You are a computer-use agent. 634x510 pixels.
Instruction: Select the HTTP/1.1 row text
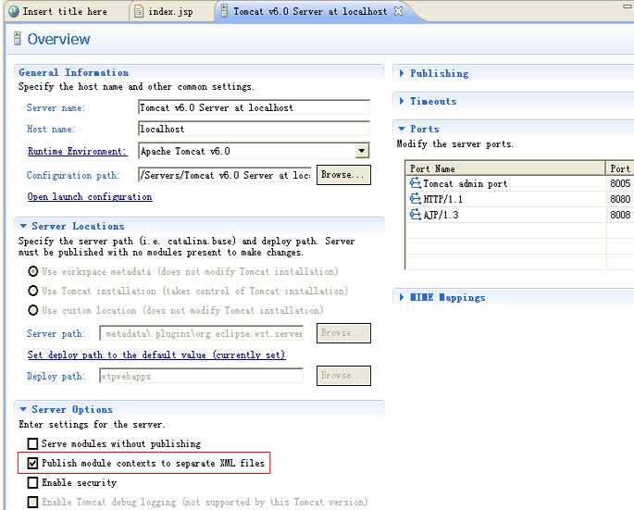point(442,199)
